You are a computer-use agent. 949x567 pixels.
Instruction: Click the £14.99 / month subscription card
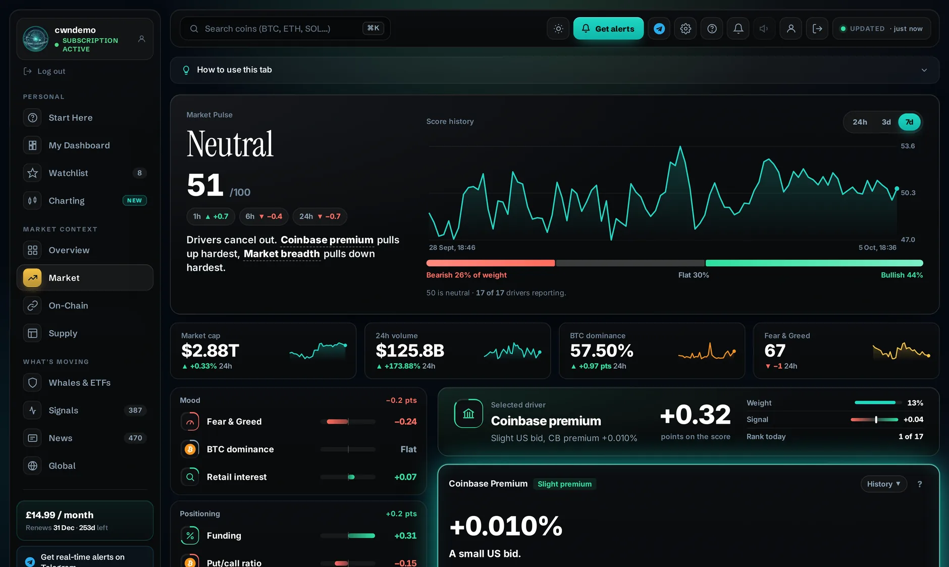[85, 521]
